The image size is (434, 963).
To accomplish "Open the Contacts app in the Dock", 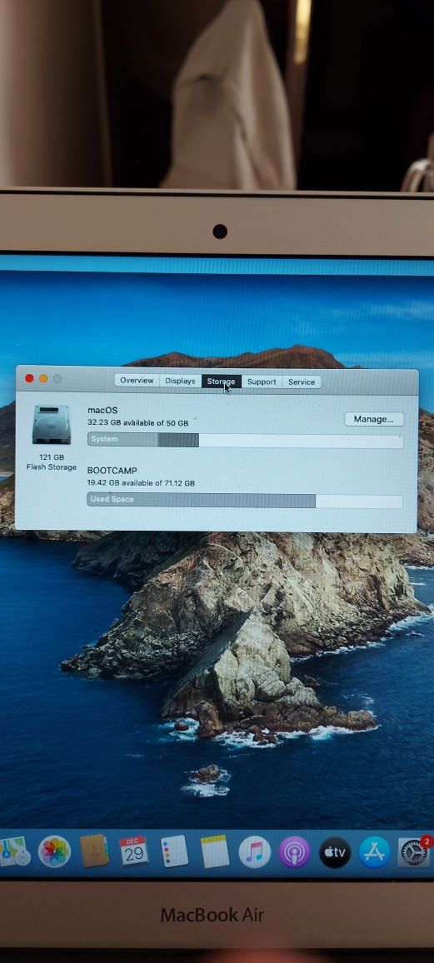I will [x=94, y=851].
